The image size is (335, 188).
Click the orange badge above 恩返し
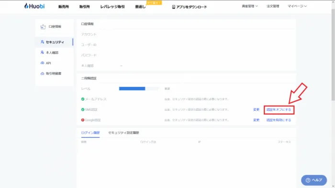point(154,3)
